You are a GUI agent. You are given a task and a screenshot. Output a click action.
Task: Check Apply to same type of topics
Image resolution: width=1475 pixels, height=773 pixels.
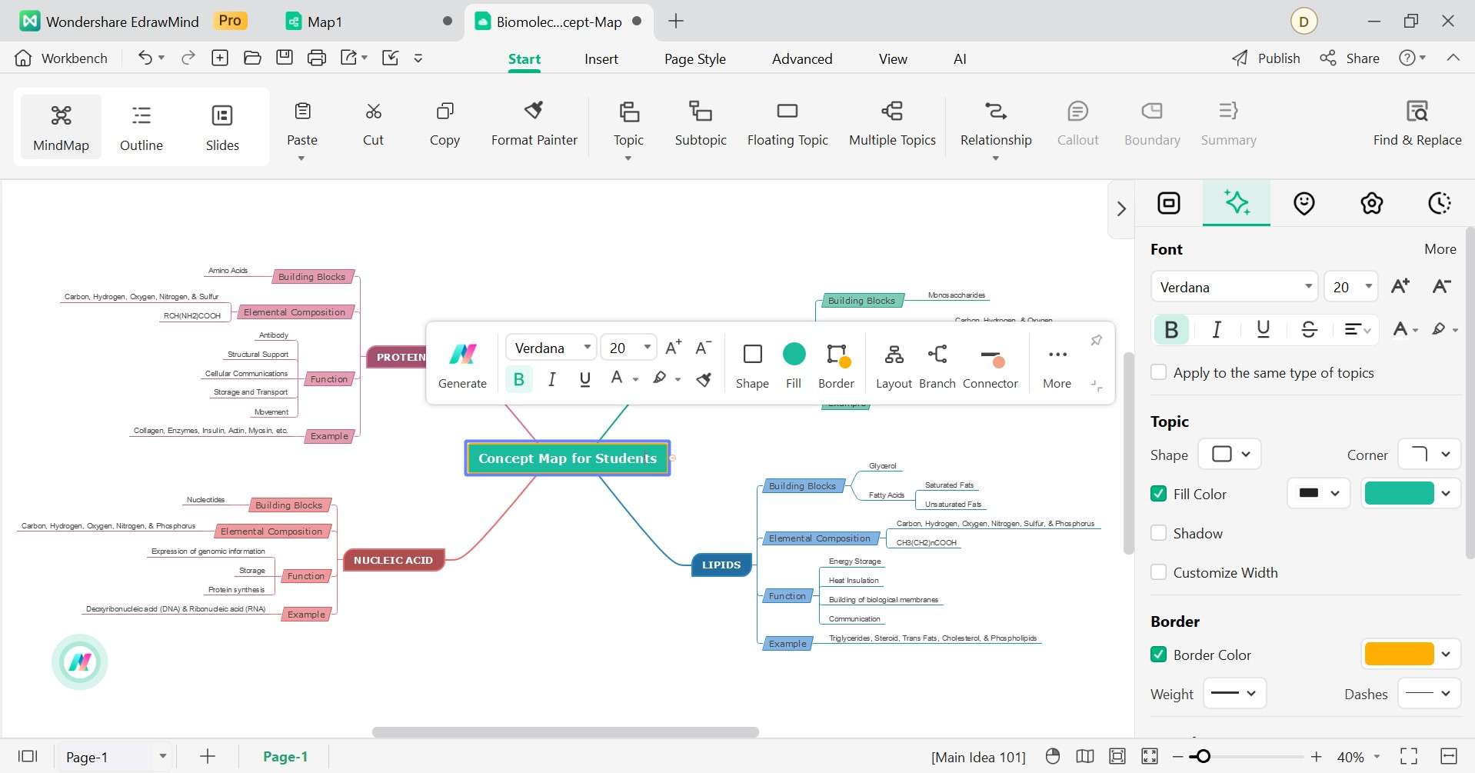click(1158, 372)
